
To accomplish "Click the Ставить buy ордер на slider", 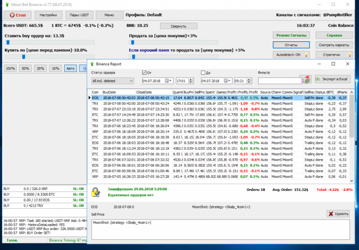I will pos(49,43).
